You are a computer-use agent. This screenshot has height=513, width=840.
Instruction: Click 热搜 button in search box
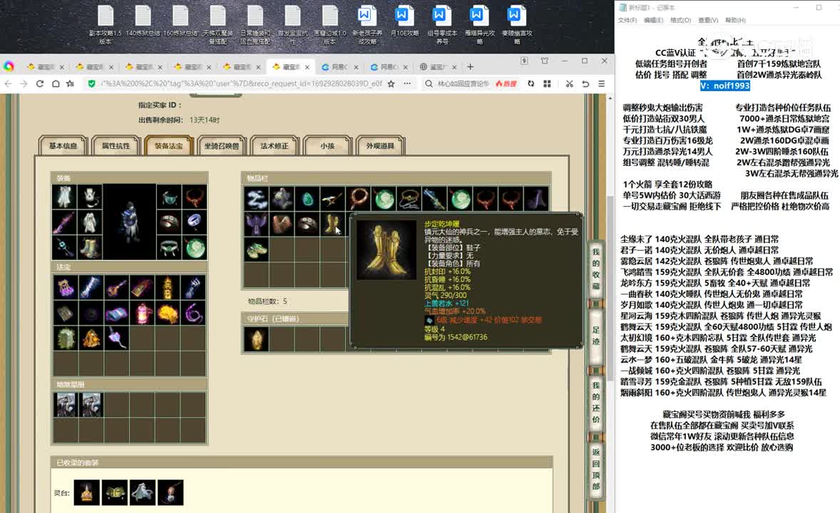click(x=506, y=83)
